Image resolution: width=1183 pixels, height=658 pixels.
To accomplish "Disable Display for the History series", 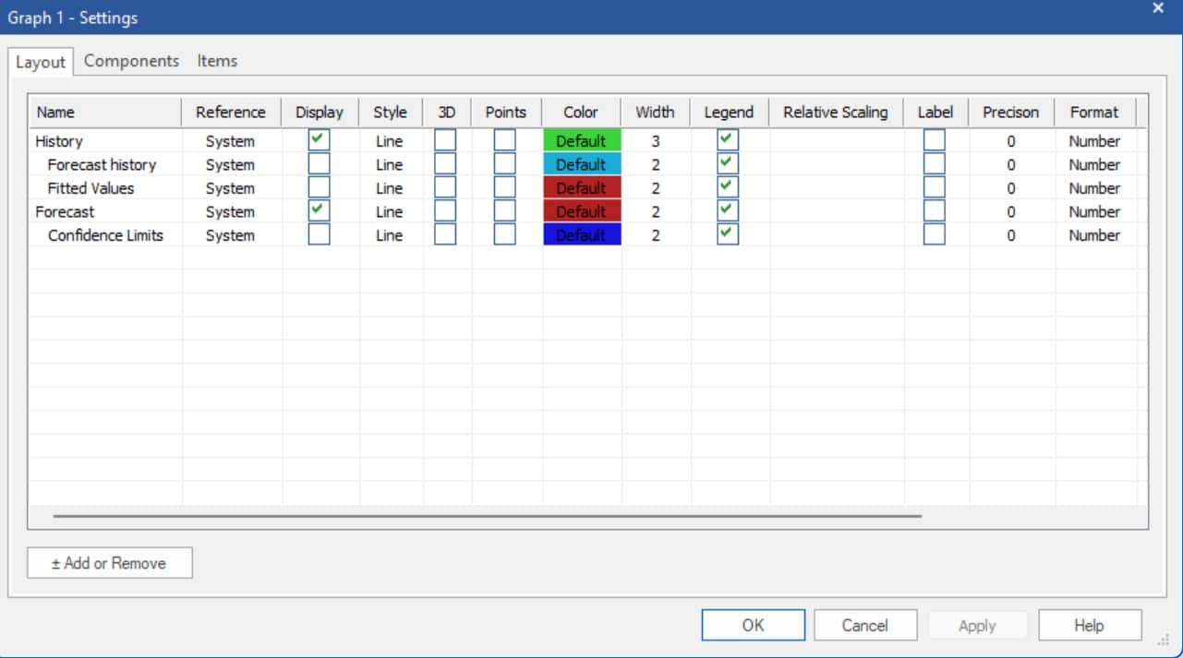I will [319, 140].
